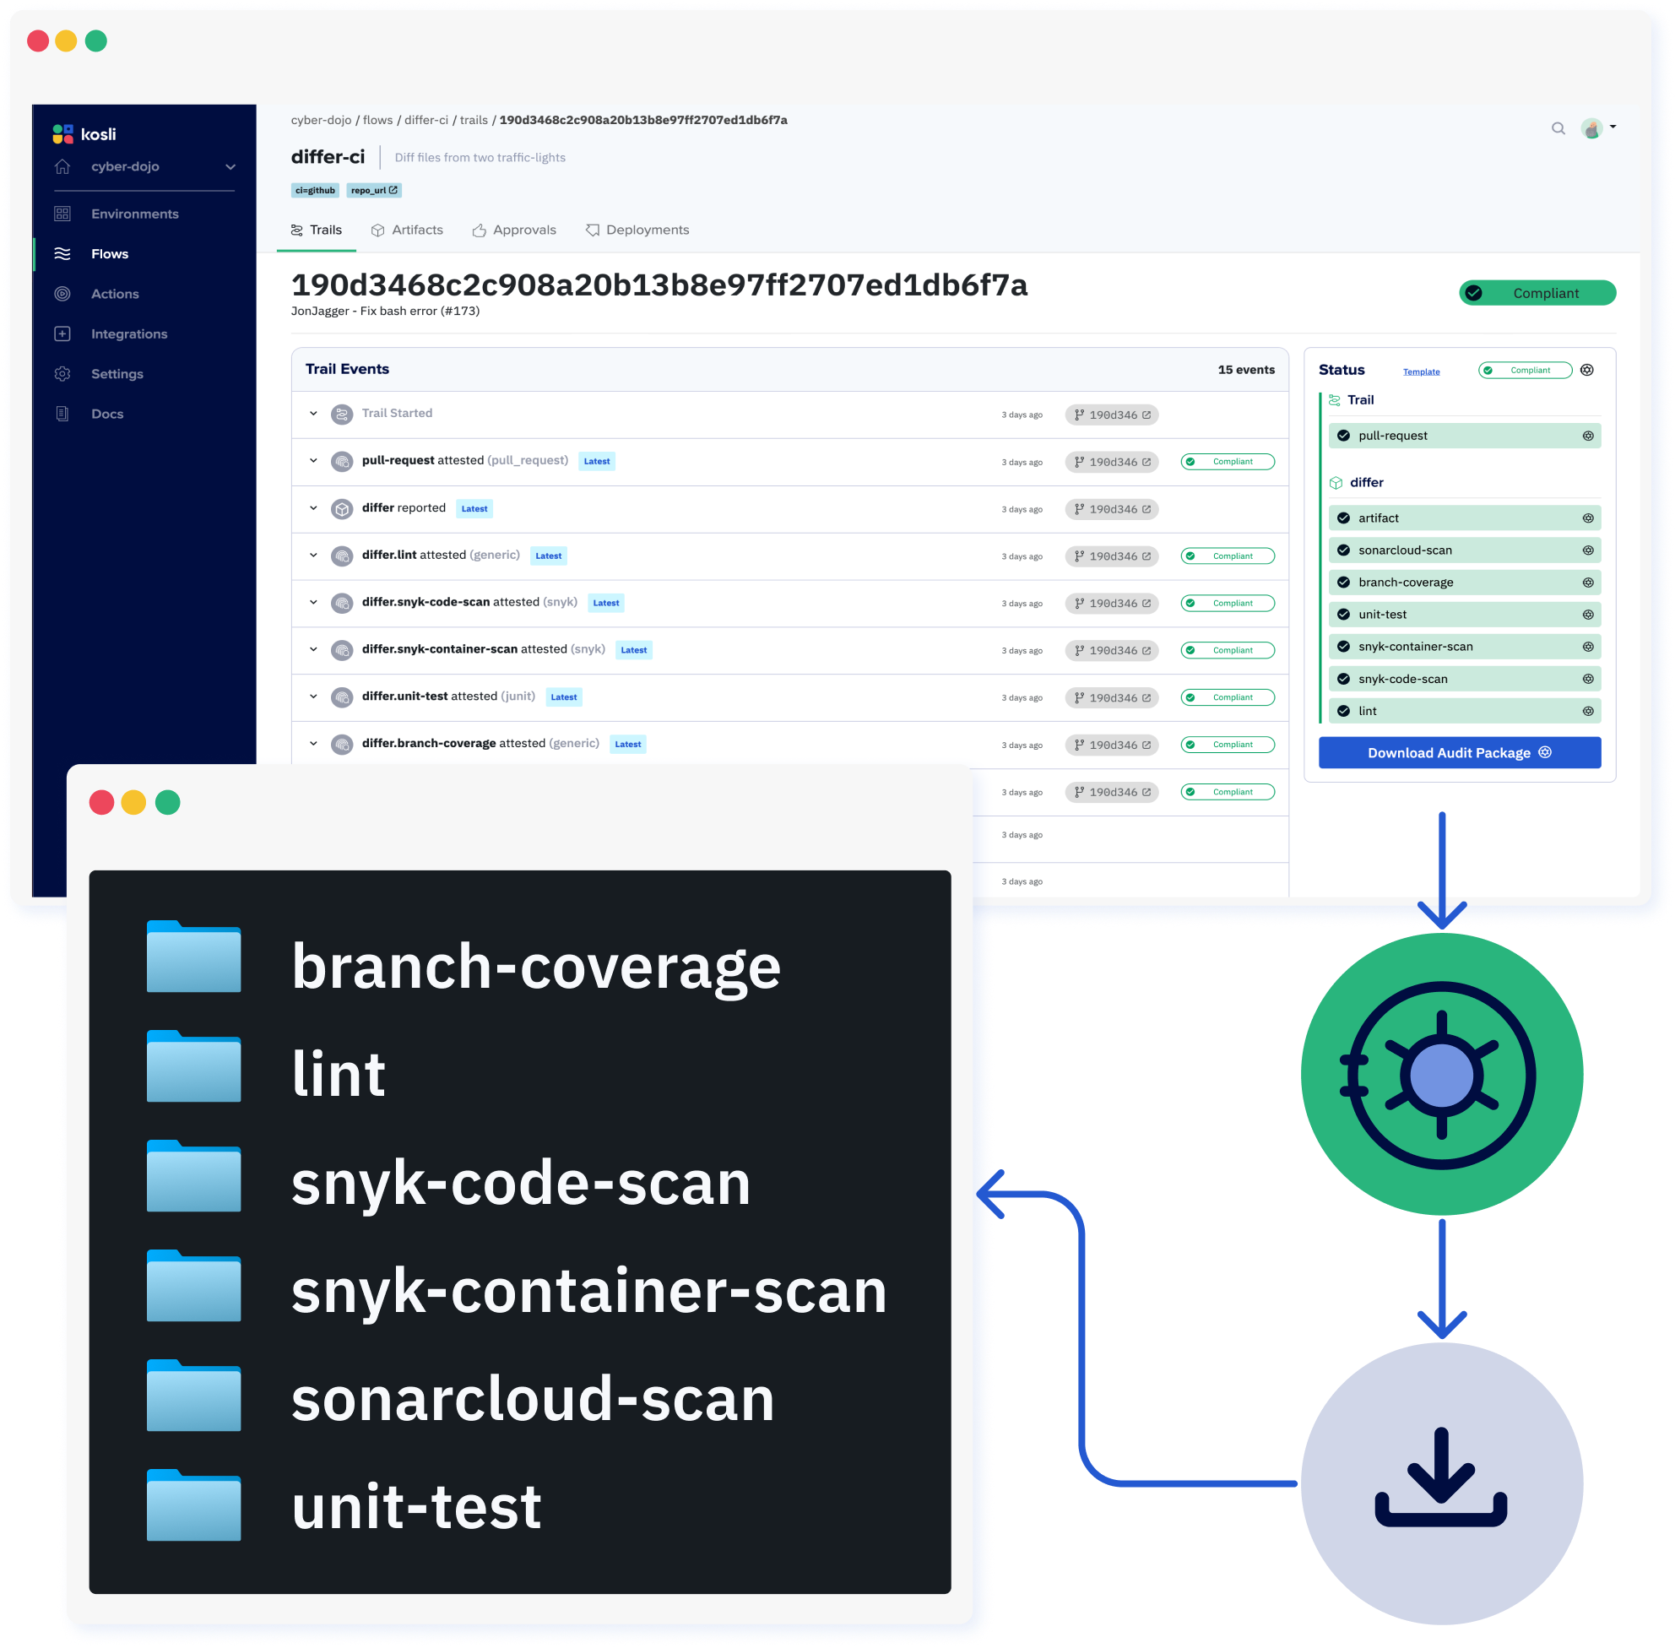Click the gear icon on the lint attestation
The height and width of the screenshot is (1648, 1675).
1588,711
